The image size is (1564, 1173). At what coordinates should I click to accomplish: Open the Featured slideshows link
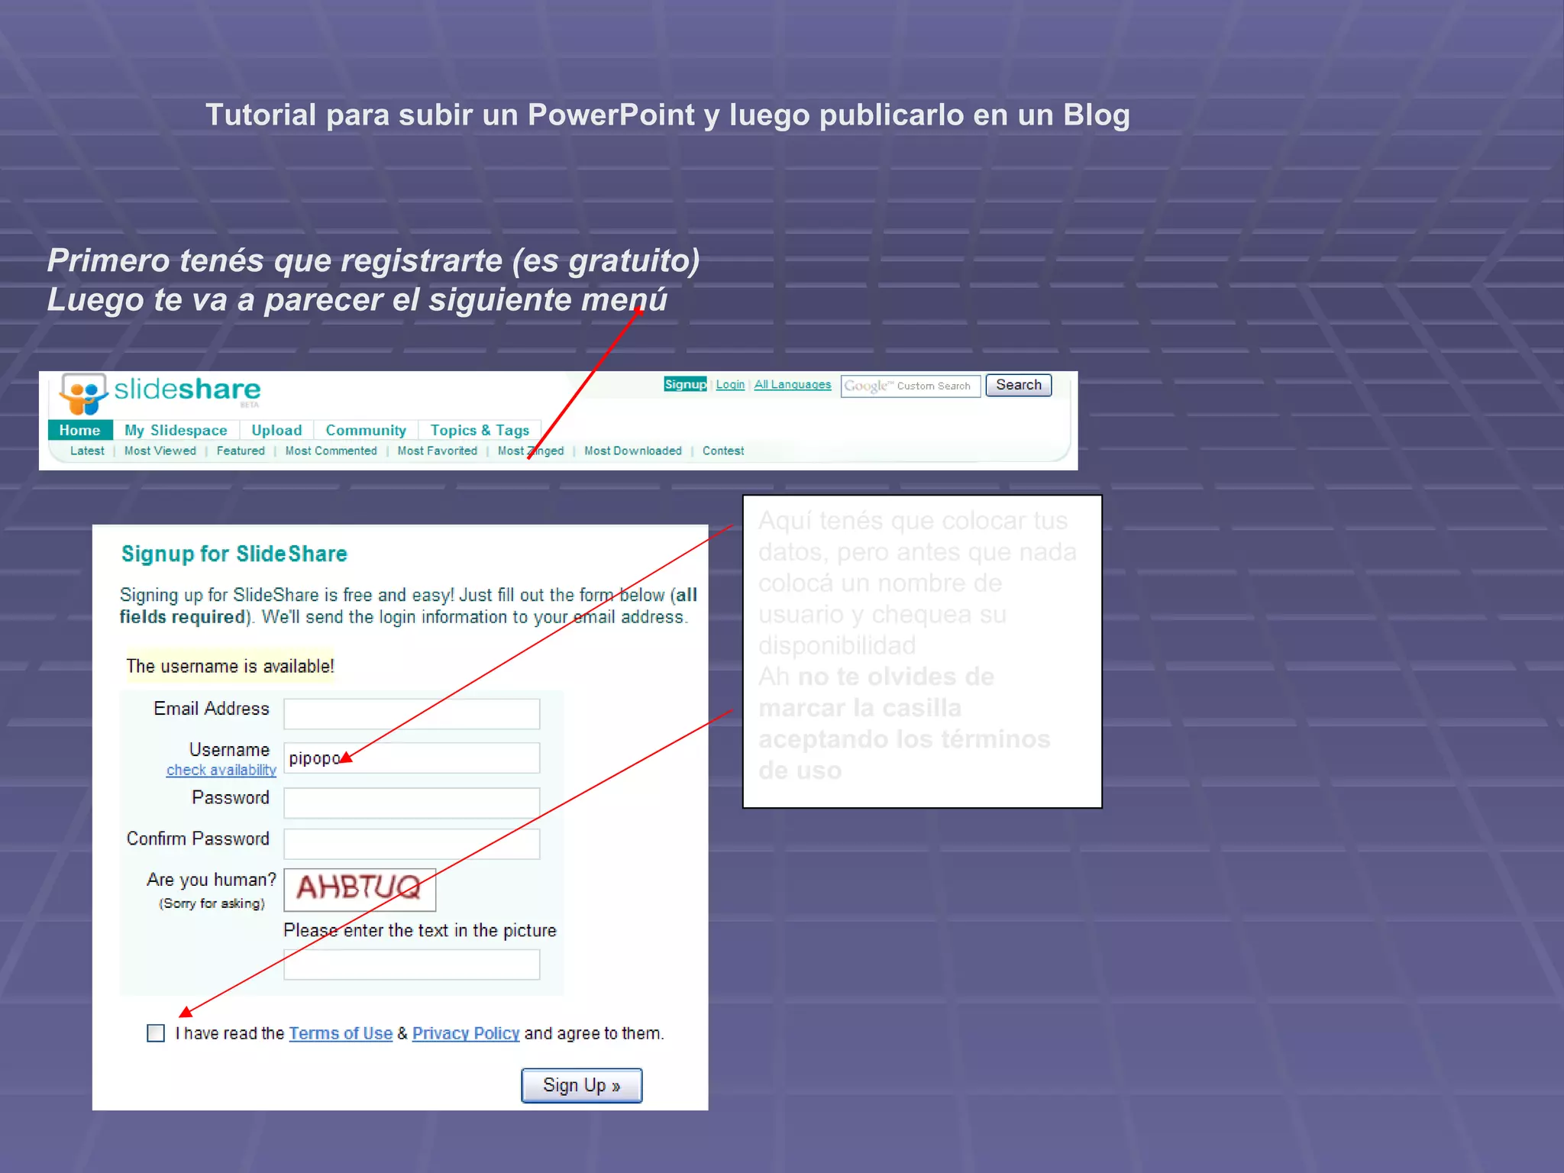click(241, 451)
